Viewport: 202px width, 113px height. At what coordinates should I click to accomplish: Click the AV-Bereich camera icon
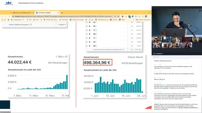coord(154,54)
